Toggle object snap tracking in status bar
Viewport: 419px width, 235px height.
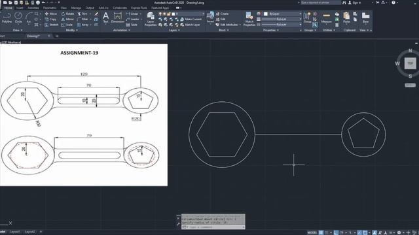click(x=359, y=232)
